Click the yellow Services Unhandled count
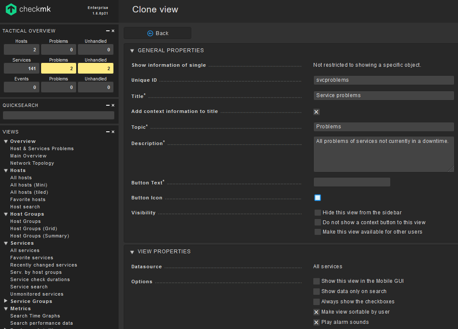Screen dimensions: 458x329 (95, 68)
